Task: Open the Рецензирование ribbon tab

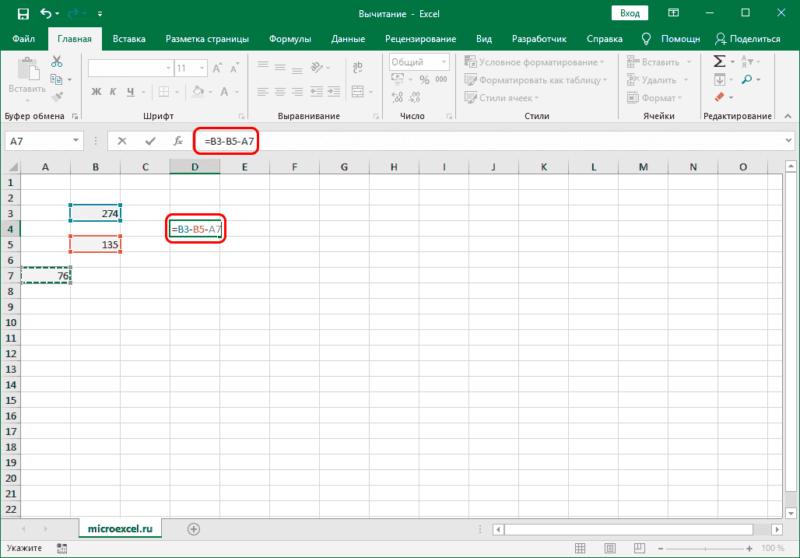Action: click(x=421, y=38)
